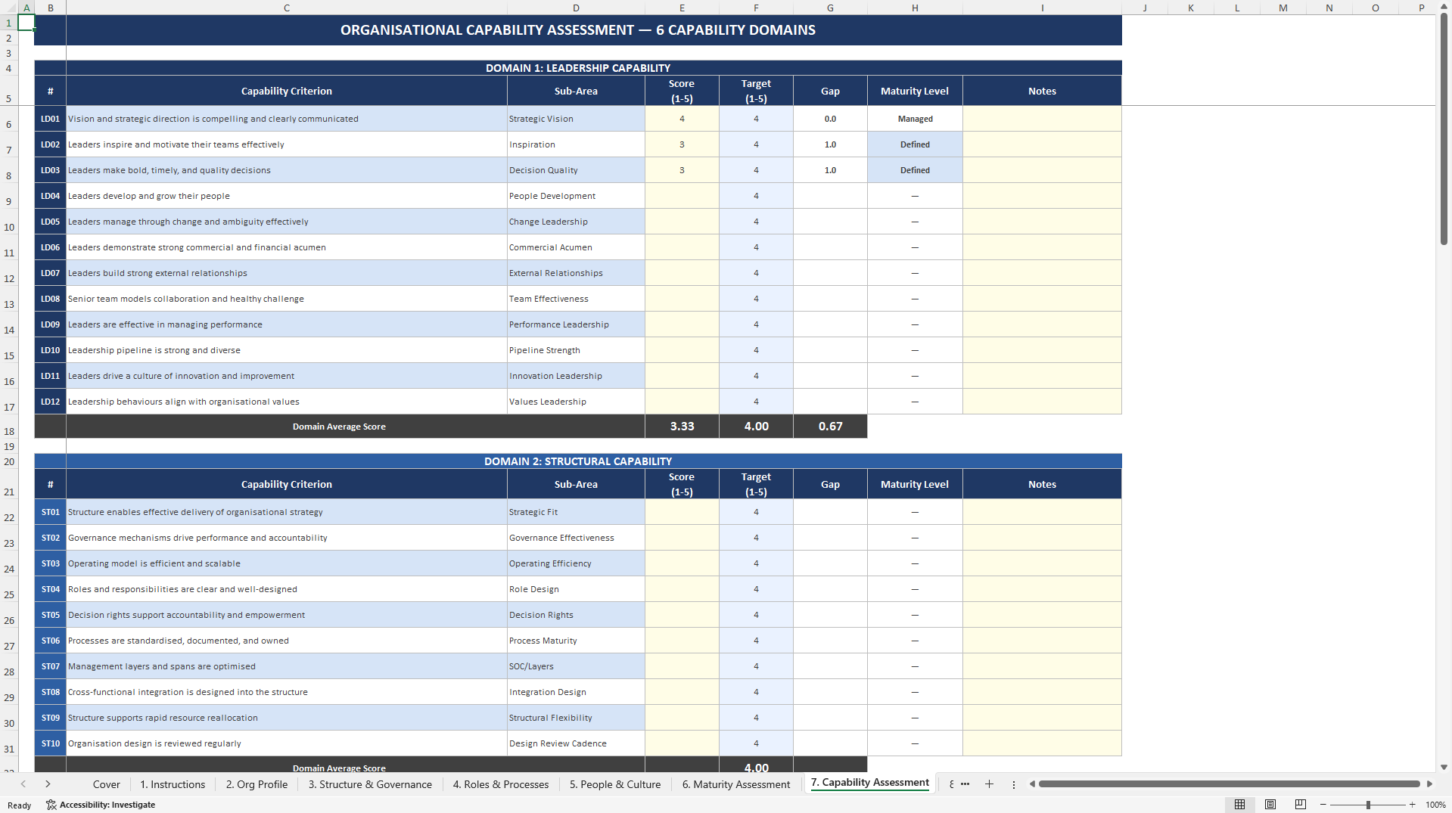Click the domain average "3.33" cell

pos(682,427)
